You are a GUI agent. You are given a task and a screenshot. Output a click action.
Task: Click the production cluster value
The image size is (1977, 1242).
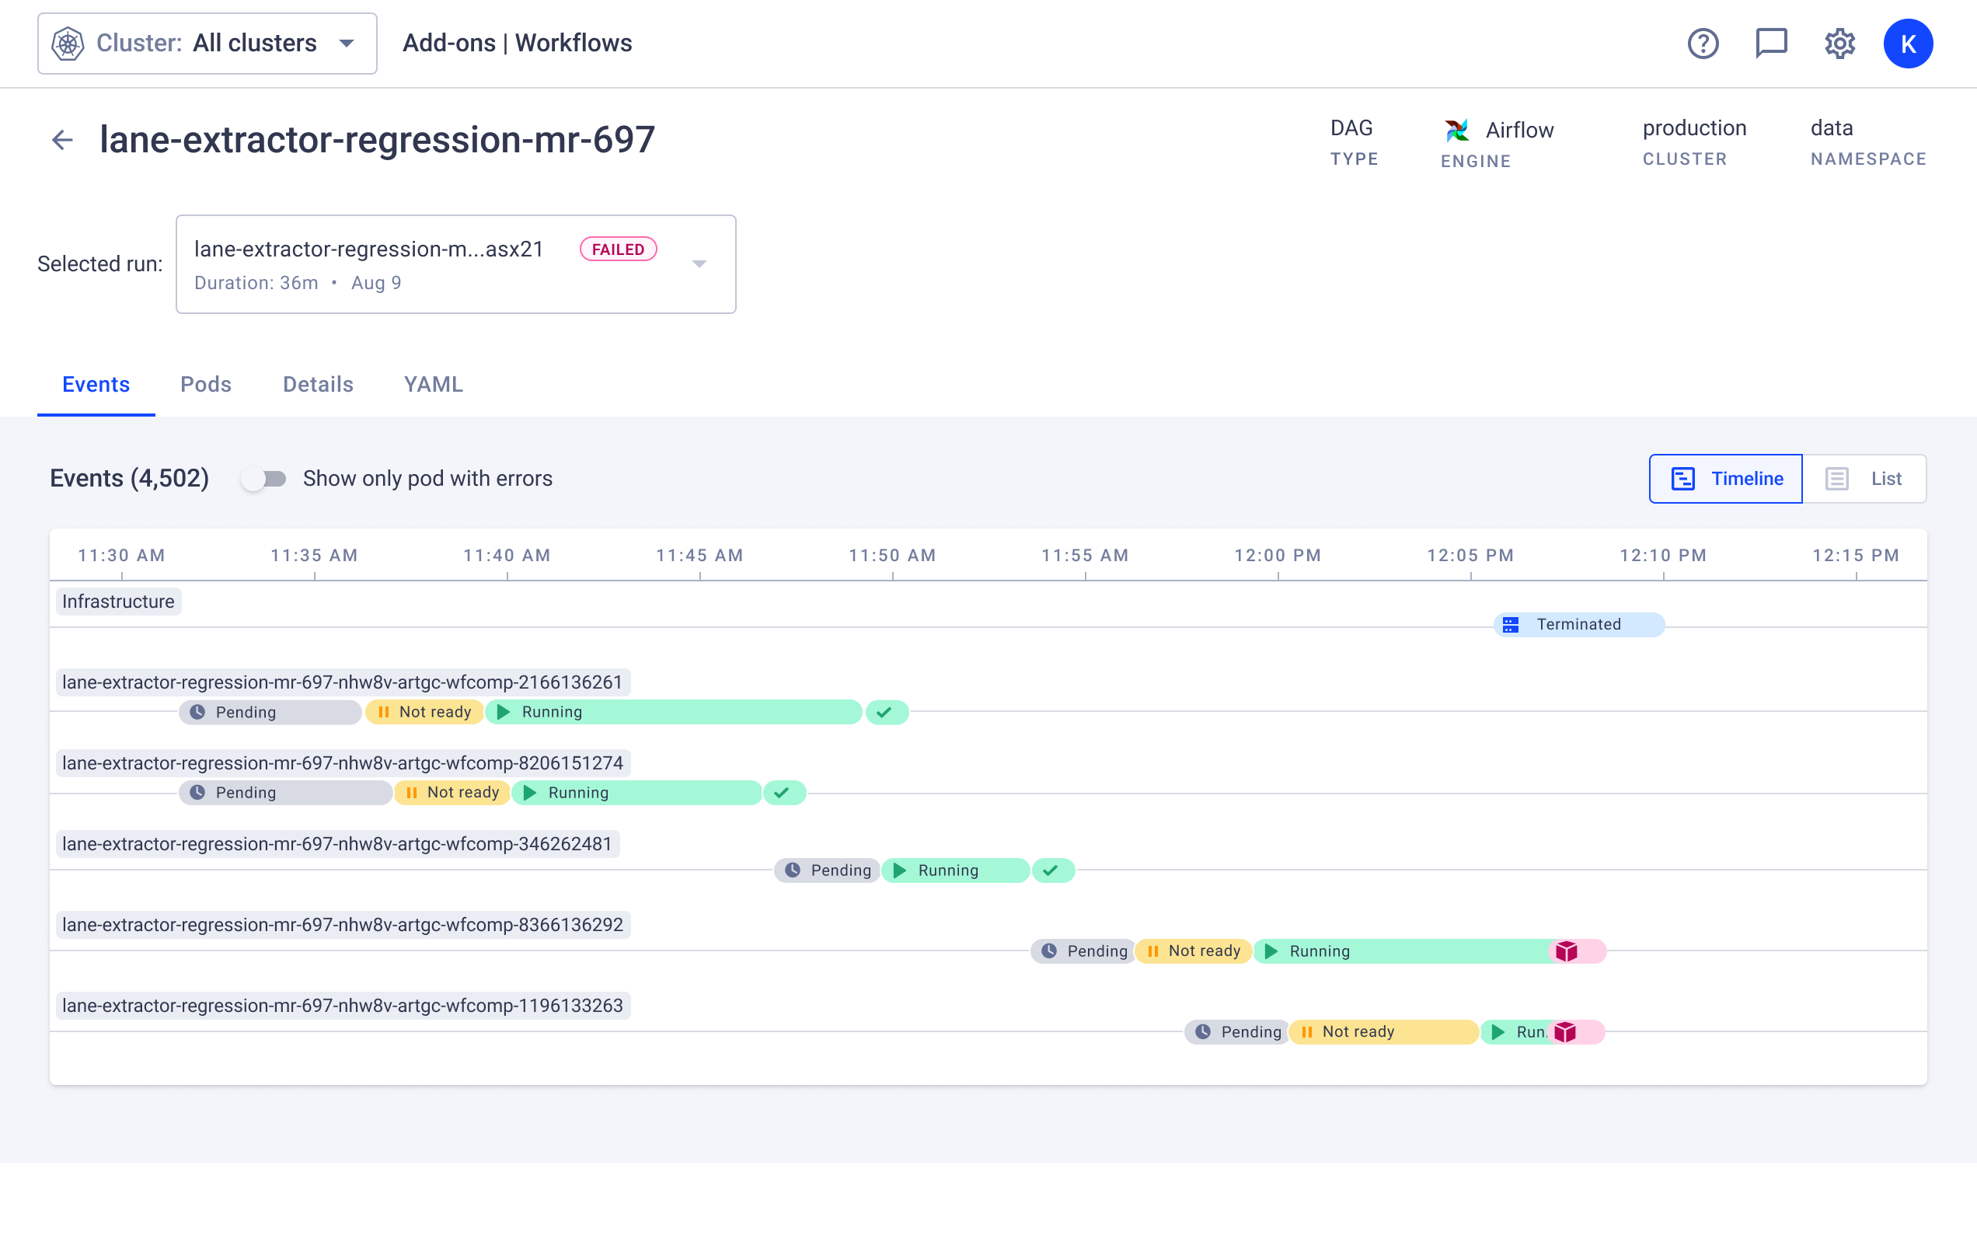1695,128
